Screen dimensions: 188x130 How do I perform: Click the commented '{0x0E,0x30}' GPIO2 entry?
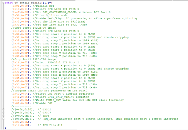[23, 109]
